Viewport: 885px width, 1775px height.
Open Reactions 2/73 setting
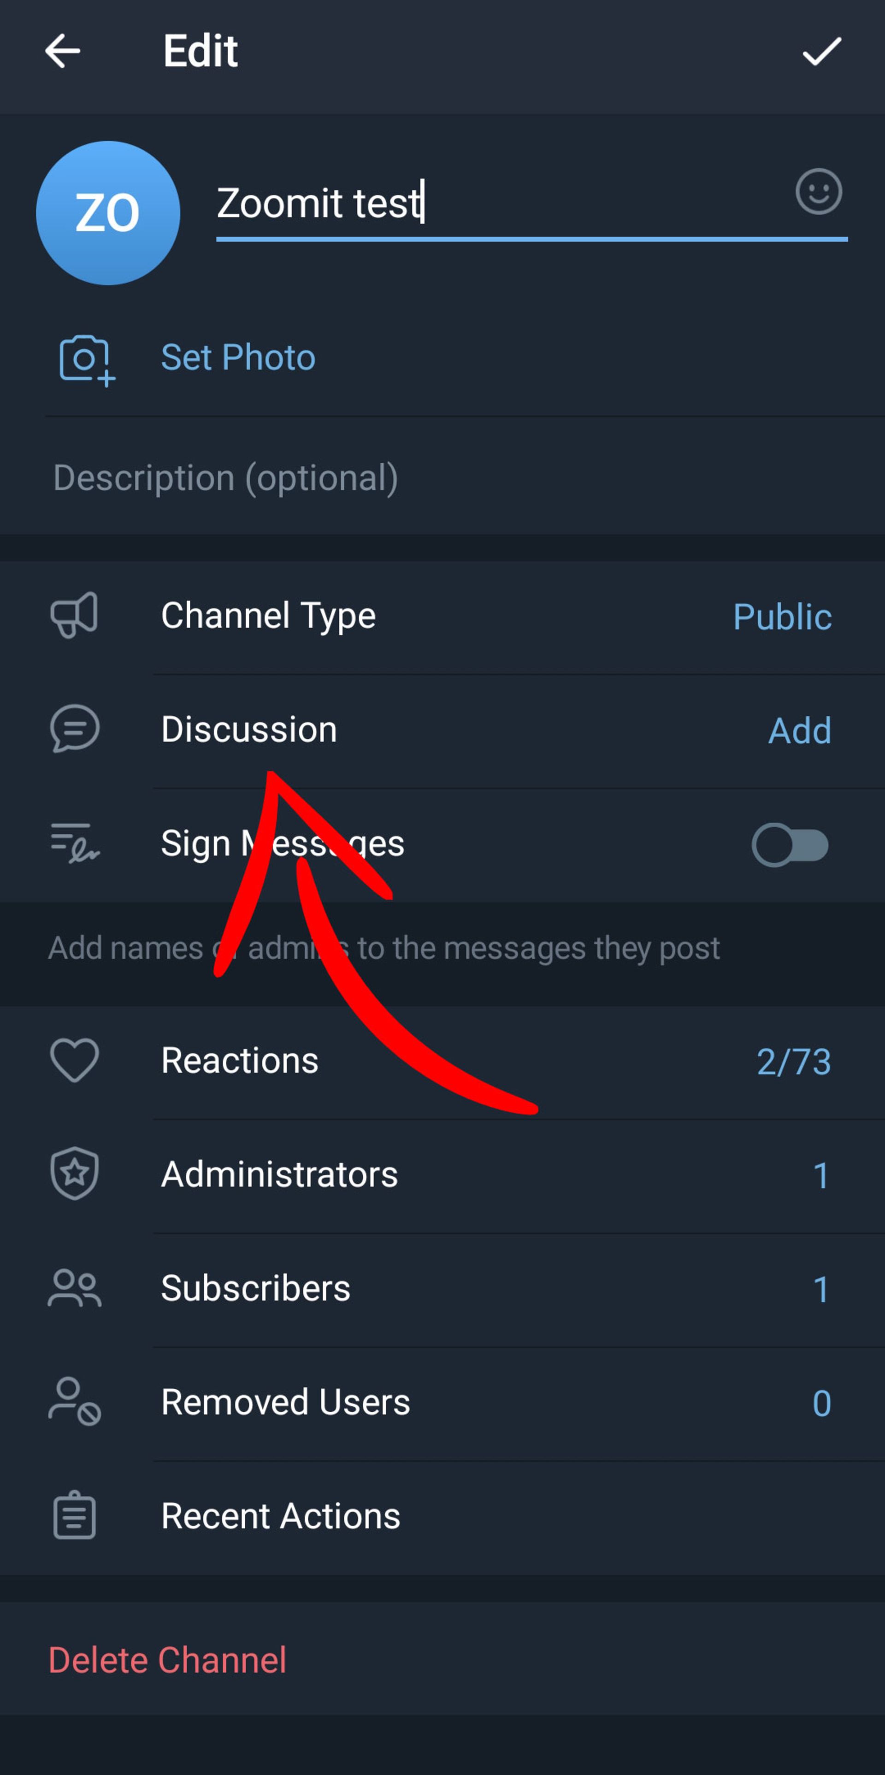click(442, 1061)
